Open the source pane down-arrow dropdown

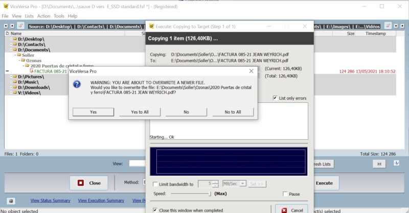(6, 26)
